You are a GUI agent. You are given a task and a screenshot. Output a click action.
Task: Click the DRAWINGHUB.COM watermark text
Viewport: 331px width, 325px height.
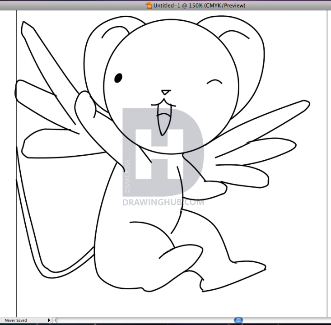coord(163,202)
